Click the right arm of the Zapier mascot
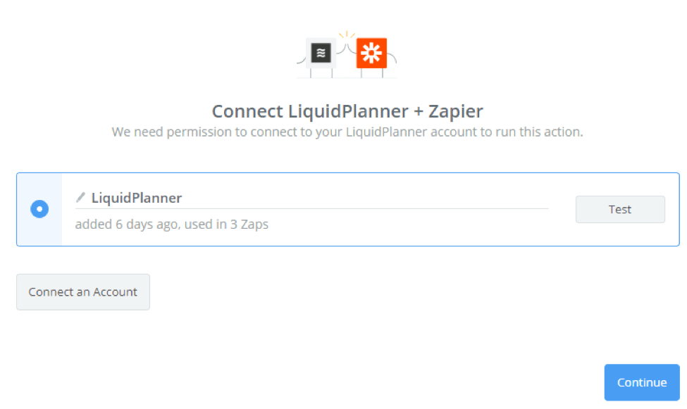 pos(392,58)
